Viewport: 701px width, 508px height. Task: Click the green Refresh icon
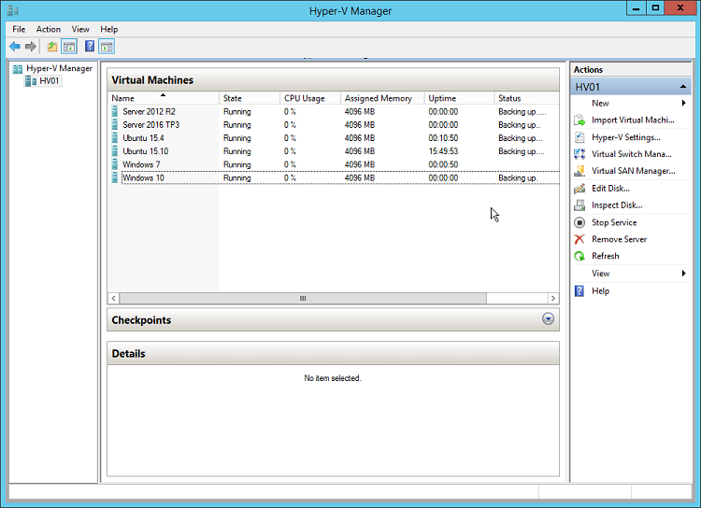[x=579, y=256]
